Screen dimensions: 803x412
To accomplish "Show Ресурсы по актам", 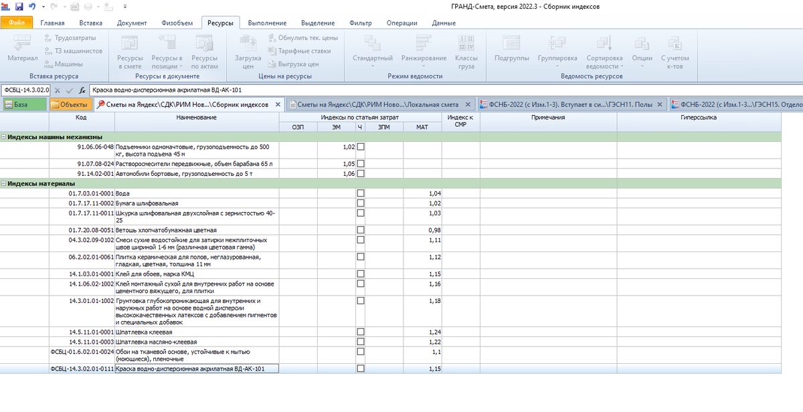I will pos(205,52).
